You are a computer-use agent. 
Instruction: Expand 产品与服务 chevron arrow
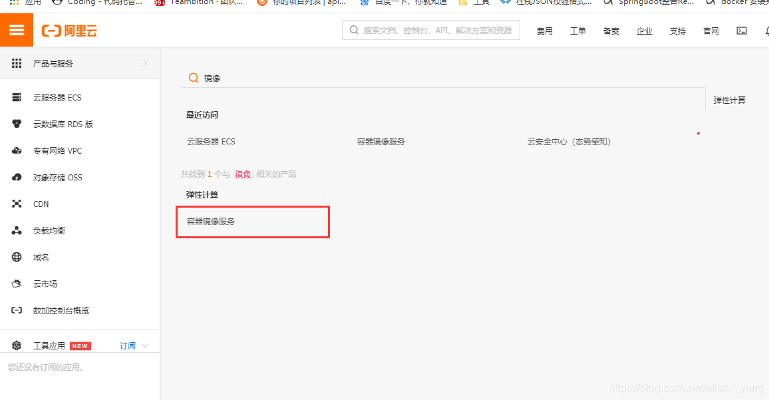(x=144, y=63)
